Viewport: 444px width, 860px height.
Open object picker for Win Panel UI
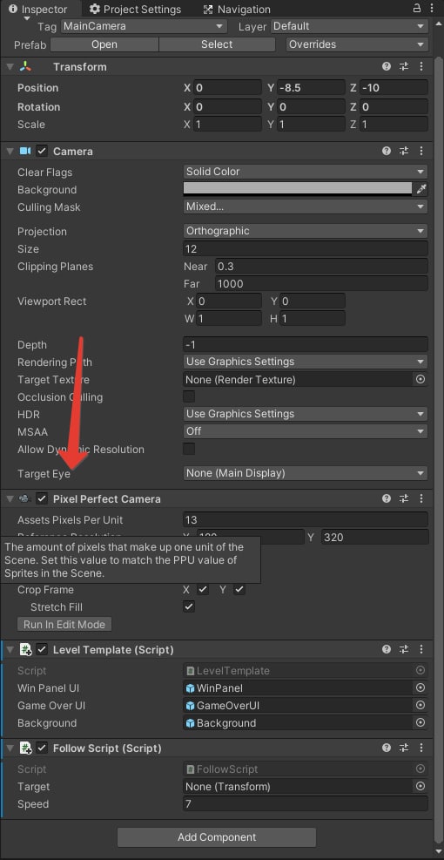click(420, 687)
